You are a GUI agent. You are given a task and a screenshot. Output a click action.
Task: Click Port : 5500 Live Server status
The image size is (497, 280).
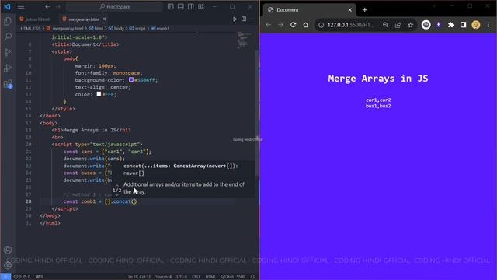[233, 277]
